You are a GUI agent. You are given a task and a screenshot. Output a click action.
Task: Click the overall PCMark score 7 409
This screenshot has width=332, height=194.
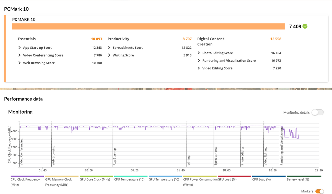point(295,26)
